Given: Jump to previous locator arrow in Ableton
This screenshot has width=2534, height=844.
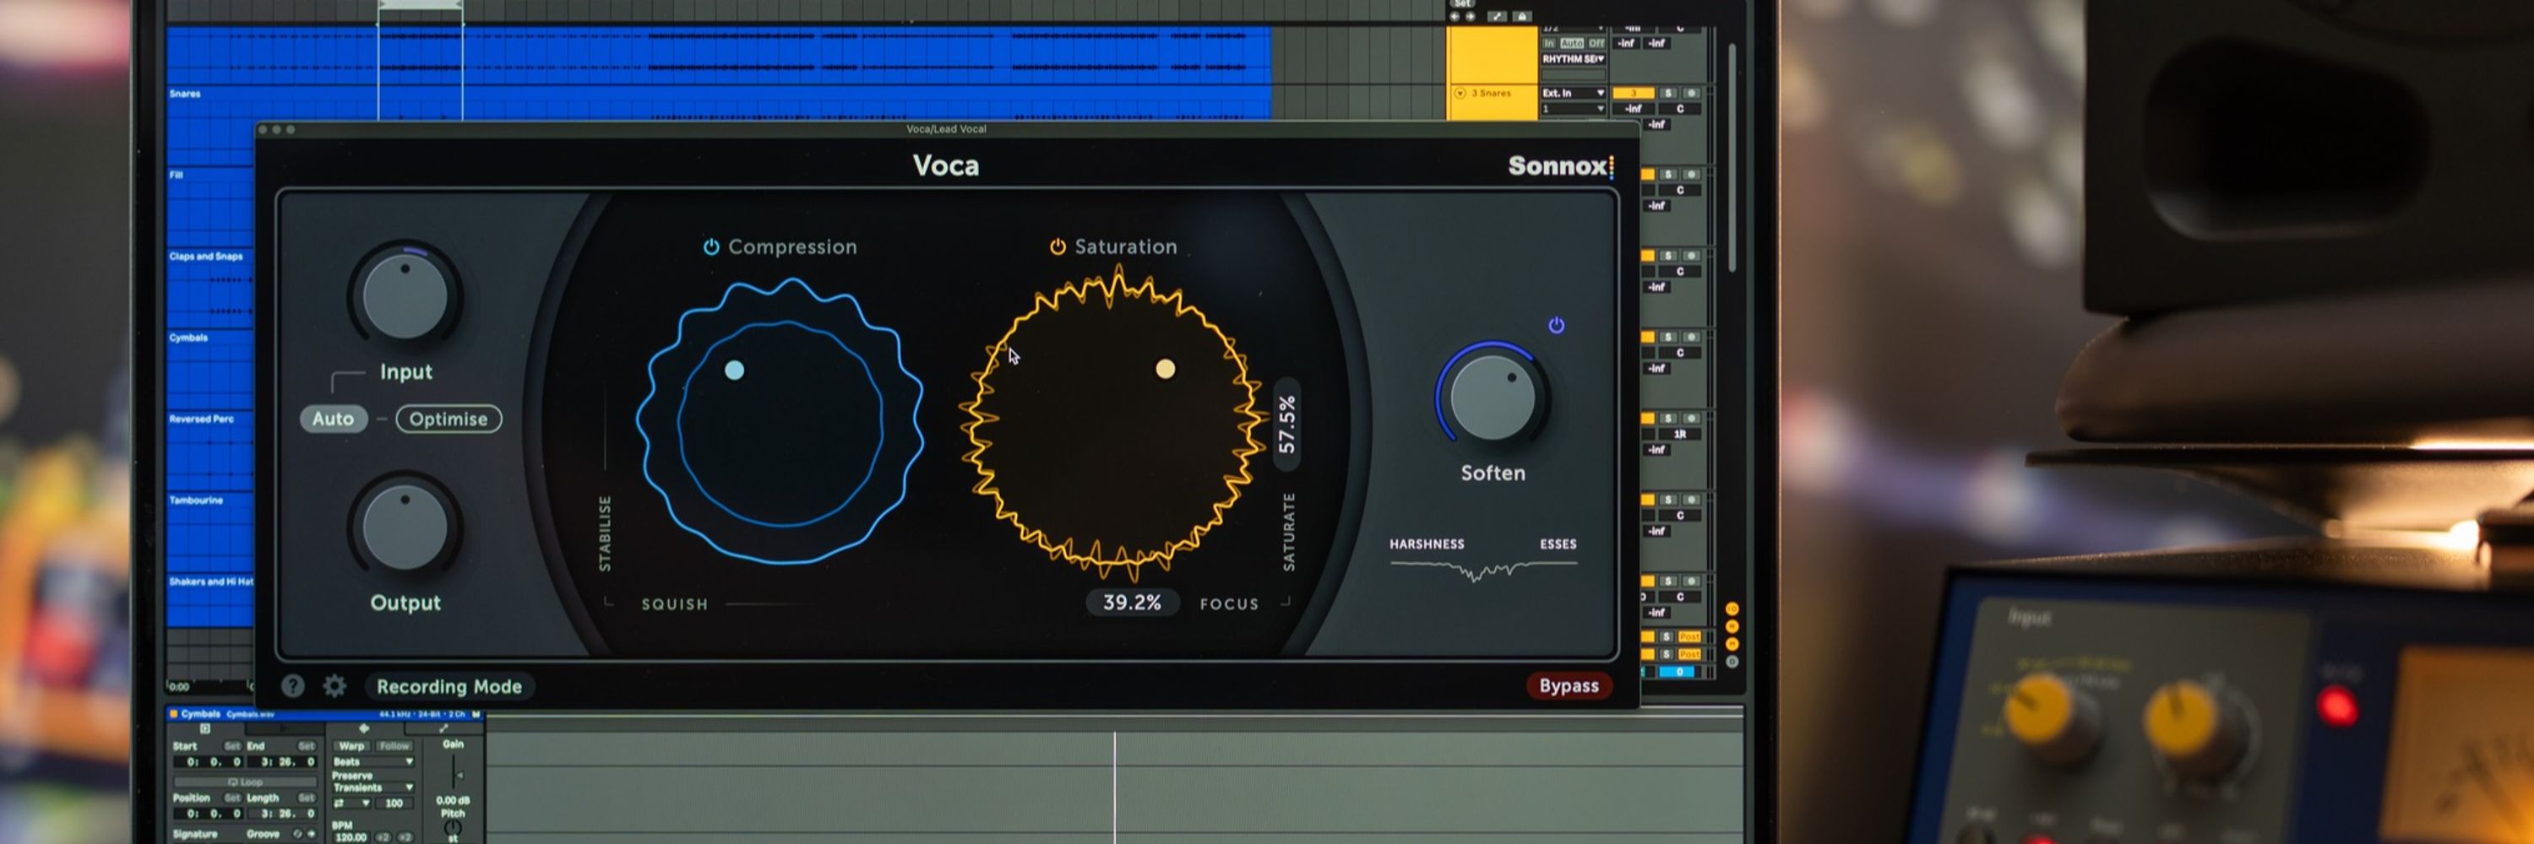Looking at the screenshot, I should [x=1455, y=17].
